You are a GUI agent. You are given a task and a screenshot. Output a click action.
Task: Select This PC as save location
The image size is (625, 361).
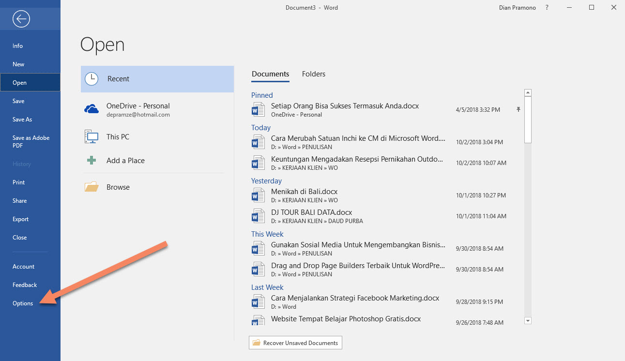click(x=118, y=136)
